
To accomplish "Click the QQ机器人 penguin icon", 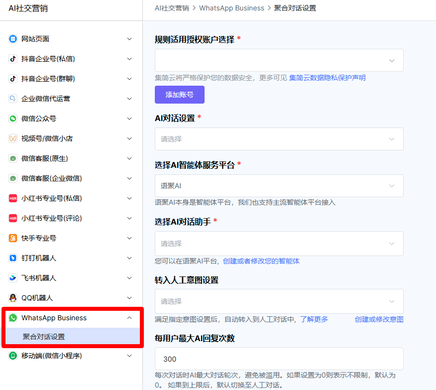I will click(13, 298).
